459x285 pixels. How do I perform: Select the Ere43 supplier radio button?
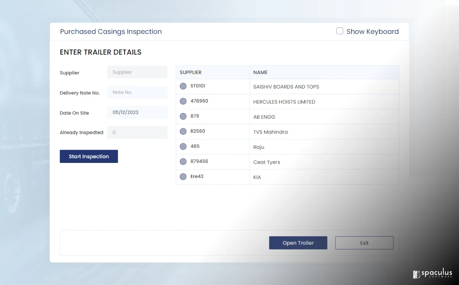click(x=183, y=177)
